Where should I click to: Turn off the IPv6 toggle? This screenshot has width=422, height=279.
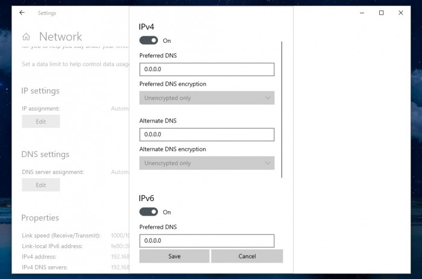tap(148, 212)
